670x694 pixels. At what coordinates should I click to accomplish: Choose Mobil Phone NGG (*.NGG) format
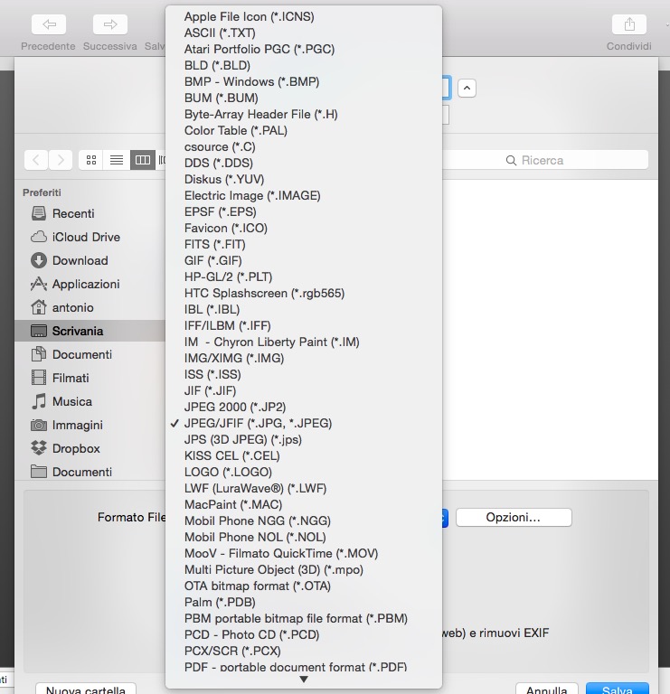304,520
